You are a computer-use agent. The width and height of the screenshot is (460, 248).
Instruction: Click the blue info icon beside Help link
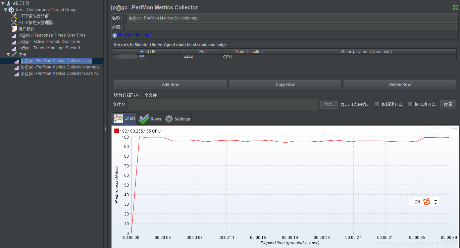tap(115, 35)
